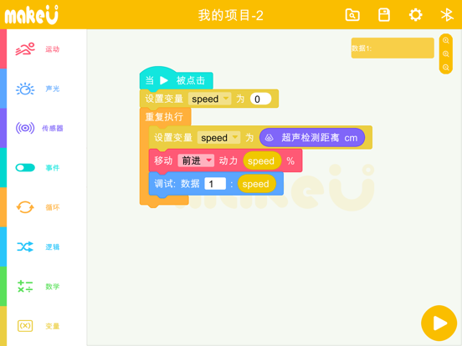Save project with the floppy disk icon
The height and width of the screenshot is (346, 462).
384,15
